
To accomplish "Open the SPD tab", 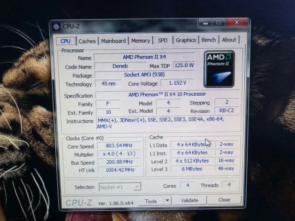I will click(163, 41).
